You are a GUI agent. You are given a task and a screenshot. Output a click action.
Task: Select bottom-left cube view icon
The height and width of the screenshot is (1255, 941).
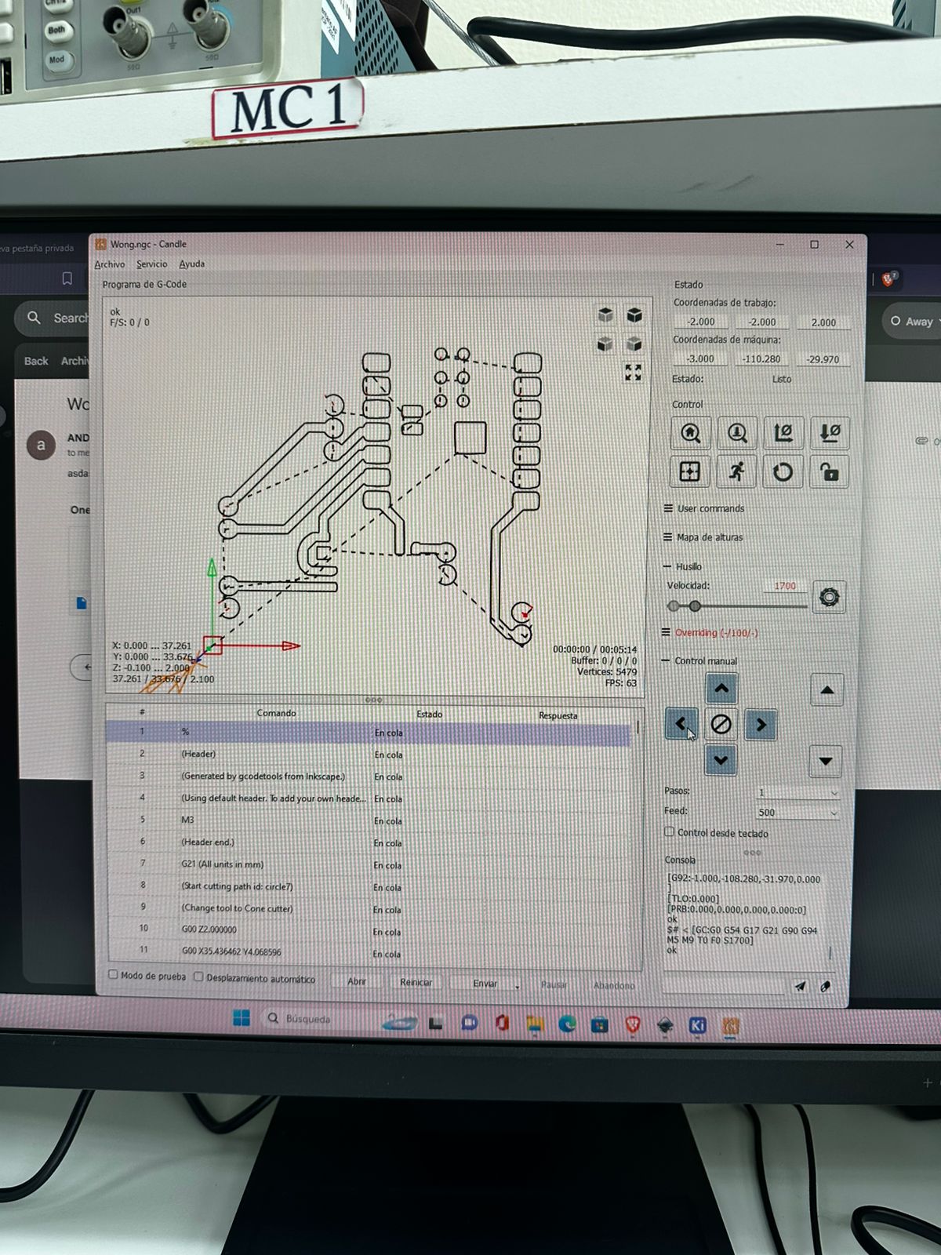tap(605, 344)
